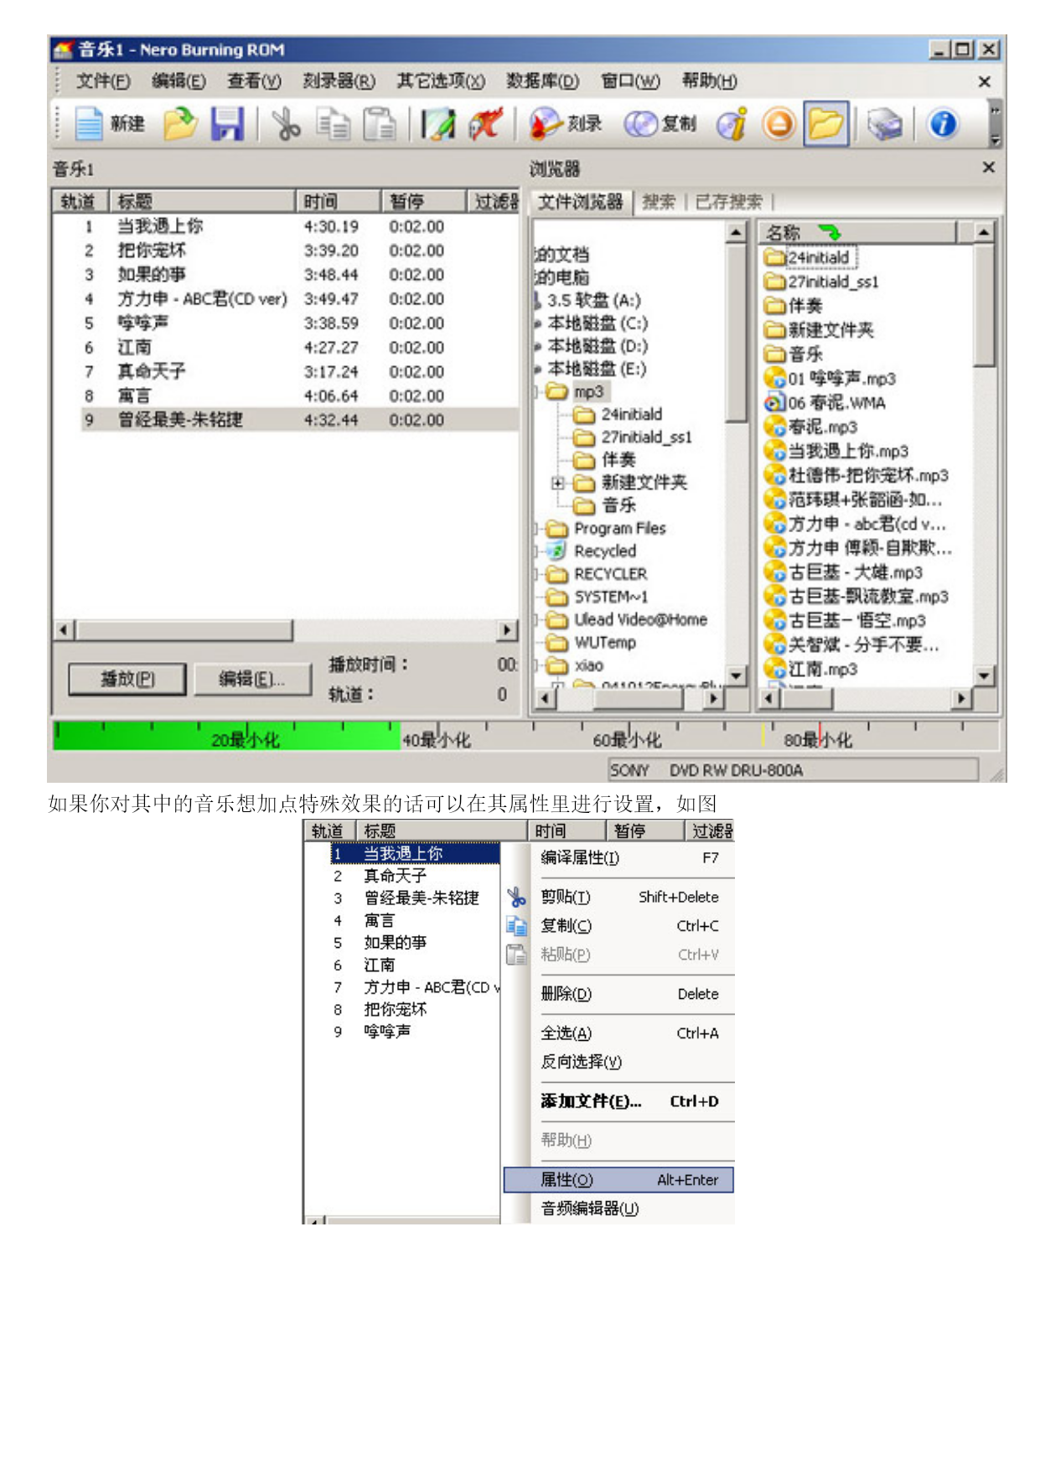The width and height of the screenshot is (1040, 1470).
Task: Open a compilation with the folder-arrow icon
Action: (179, 124)
